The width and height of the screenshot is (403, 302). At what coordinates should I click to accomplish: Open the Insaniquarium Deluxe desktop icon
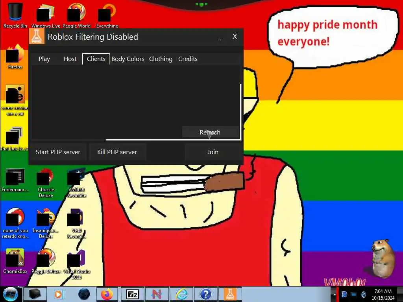pos(46,223)
